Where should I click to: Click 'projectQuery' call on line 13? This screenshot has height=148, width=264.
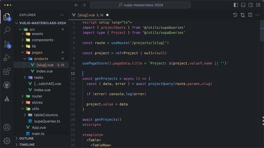(160, 84)
